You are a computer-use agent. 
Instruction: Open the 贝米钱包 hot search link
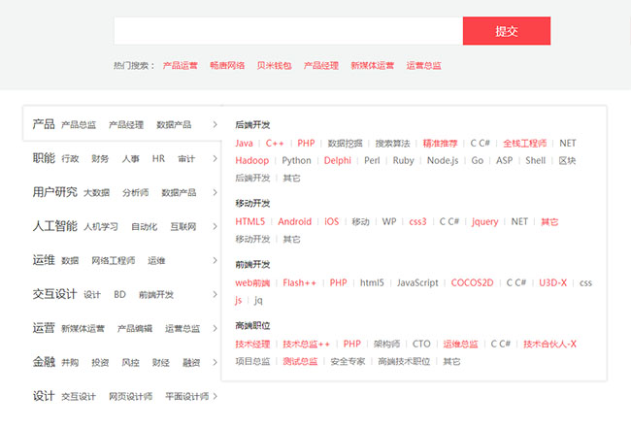coord(274,66)
